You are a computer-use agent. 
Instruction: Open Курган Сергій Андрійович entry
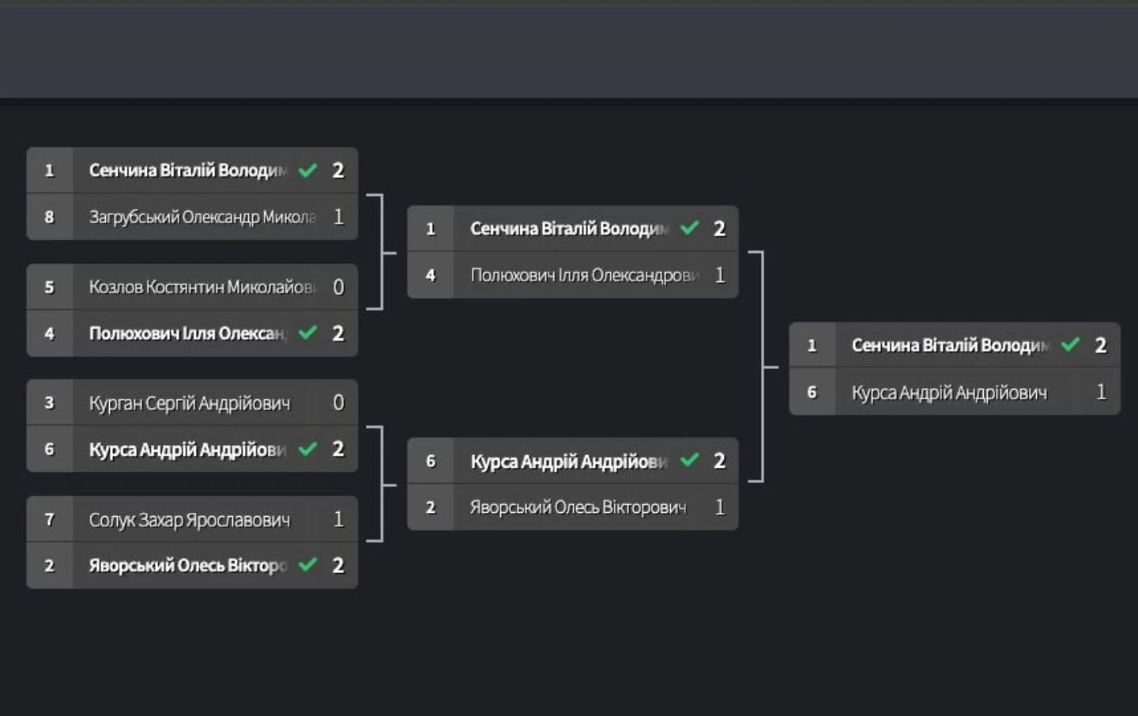(x=192, y=403)
